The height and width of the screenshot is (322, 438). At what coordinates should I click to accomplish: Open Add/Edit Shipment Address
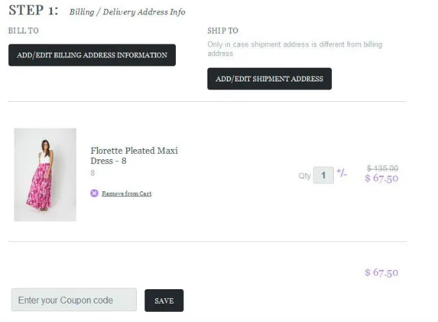coord(269,79)
